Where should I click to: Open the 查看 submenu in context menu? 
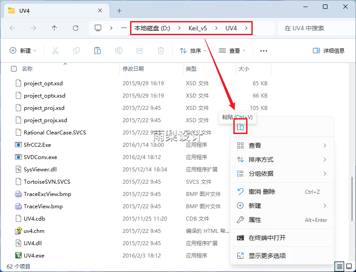coord(282,145)
